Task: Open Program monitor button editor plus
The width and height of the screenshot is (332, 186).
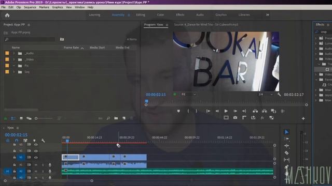Action: pos(303,118)
